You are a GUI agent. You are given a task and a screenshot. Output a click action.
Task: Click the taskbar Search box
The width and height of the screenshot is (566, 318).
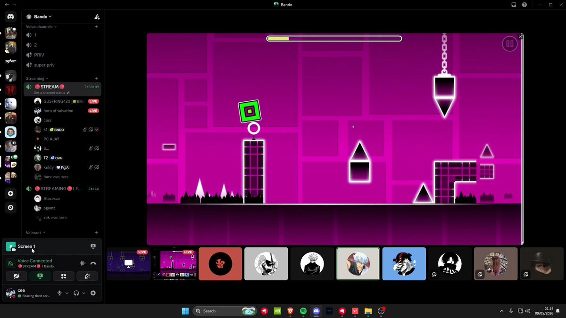[x=225, y=311]
